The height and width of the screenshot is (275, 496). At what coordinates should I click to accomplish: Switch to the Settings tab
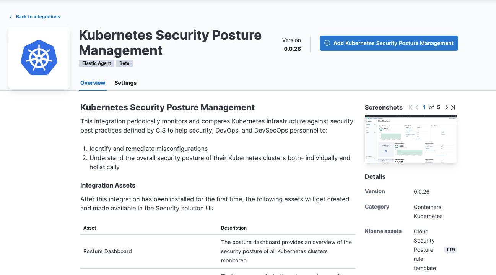pyautogui.click(x=125, y=83)
